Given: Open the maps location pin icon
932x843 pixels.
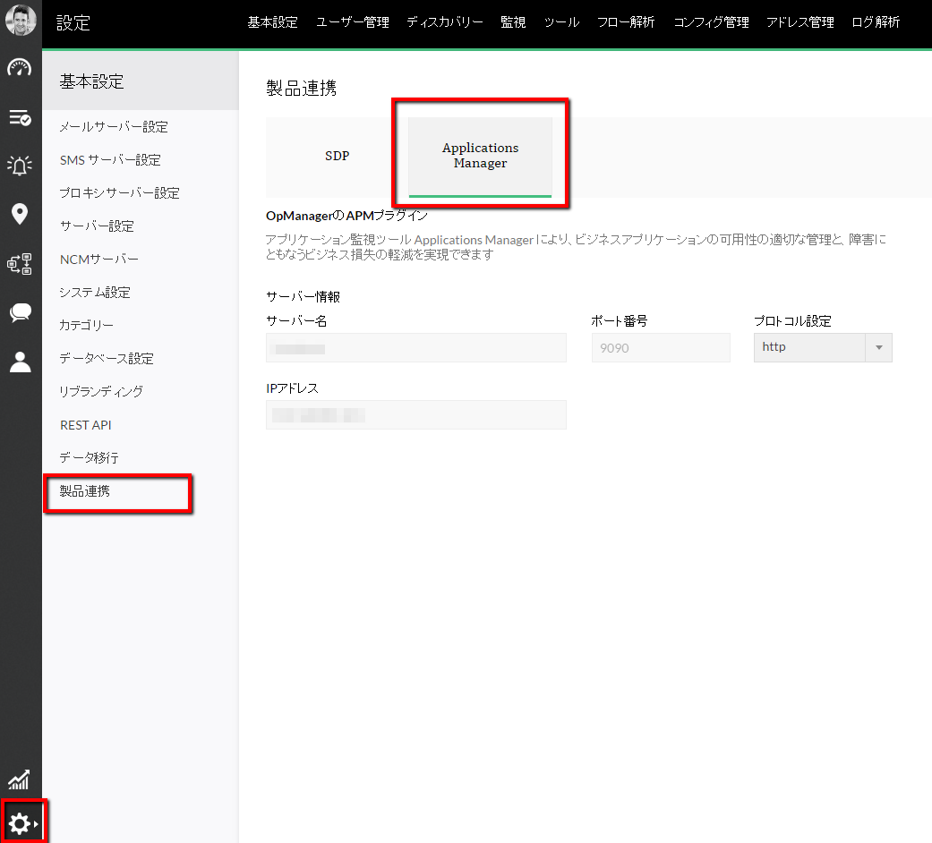Looking at the screenshot, I should (20, 214).
